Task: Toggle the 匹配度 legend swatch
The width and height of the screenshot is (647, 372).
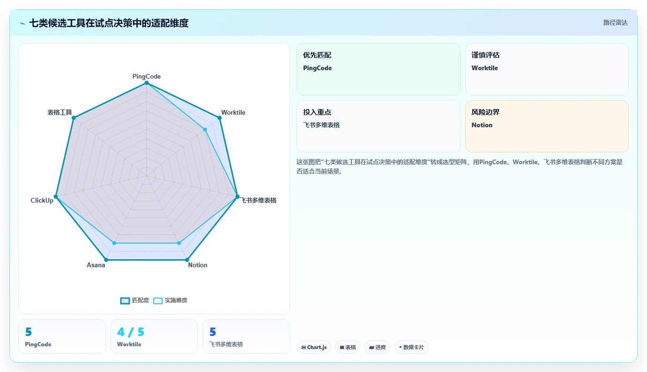Action: (125, 300)
